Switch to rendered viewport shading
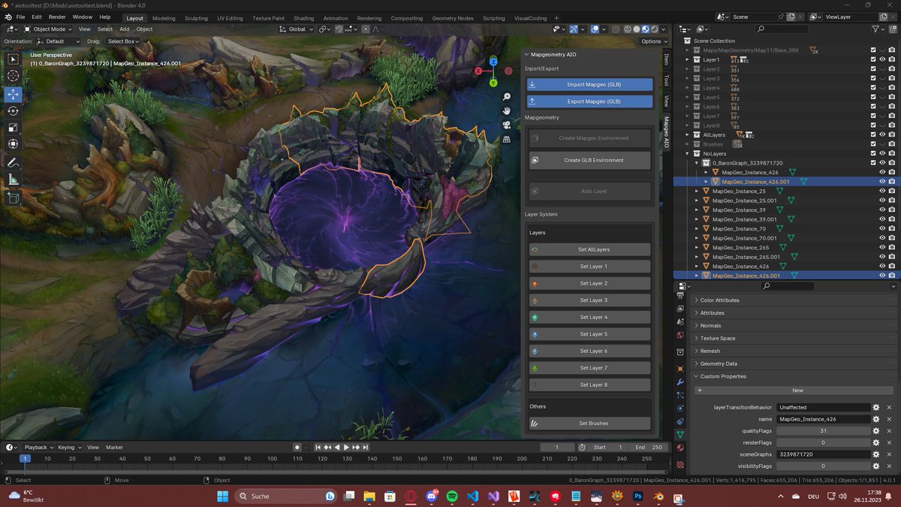This screenshot has width=901, height=507. [653, 29]
